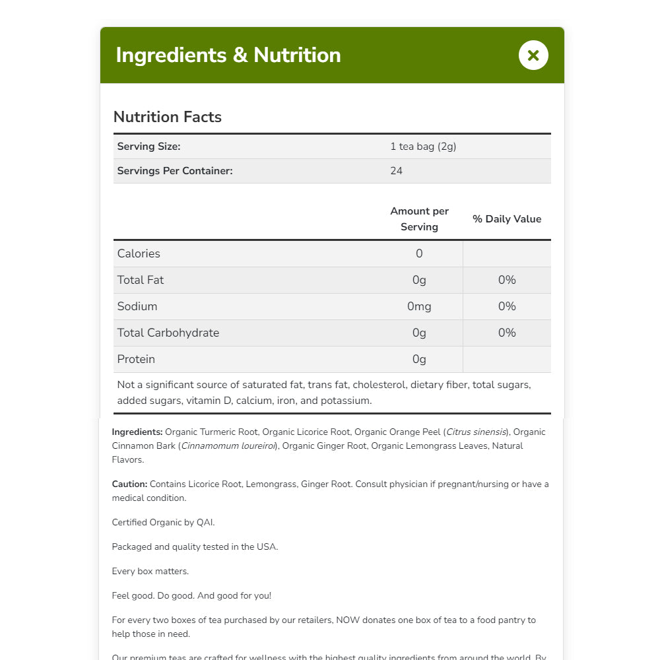Click the 1 tea bag (2g) value
This screenshot has height=660, width=660.
click(423, 147)
